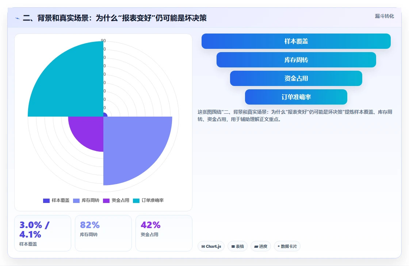Image resolution: width=409 pixels, height=266 pixels.
Task: Click 样本覆盖 caption under 3.0% card
Action: [x=28, y=244]
